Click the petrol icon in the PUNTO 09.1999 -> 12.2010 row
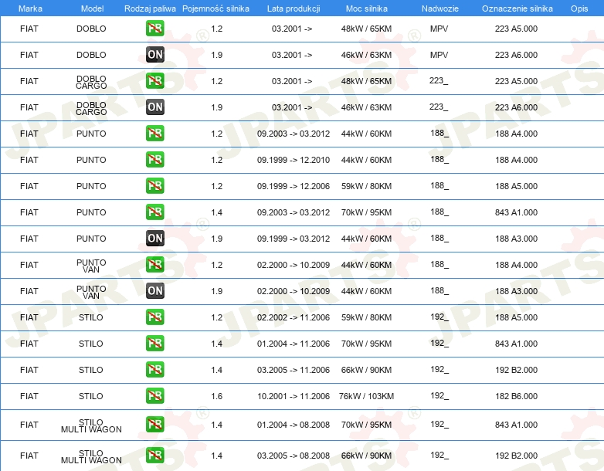 click(154, 159)
